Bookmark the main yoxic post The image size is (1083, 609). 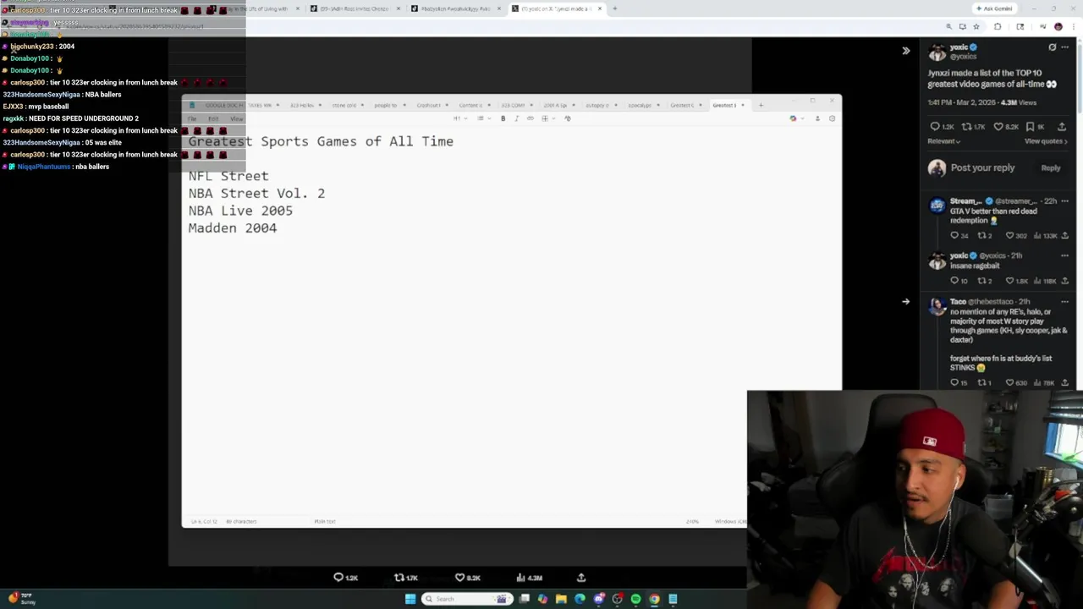coord(1030,127)
